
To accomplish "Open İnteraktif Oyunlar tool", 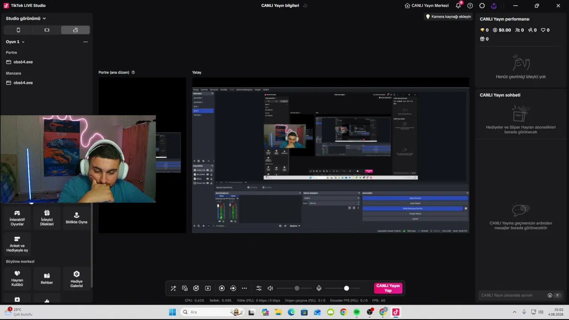I will [x=17, y=219].
